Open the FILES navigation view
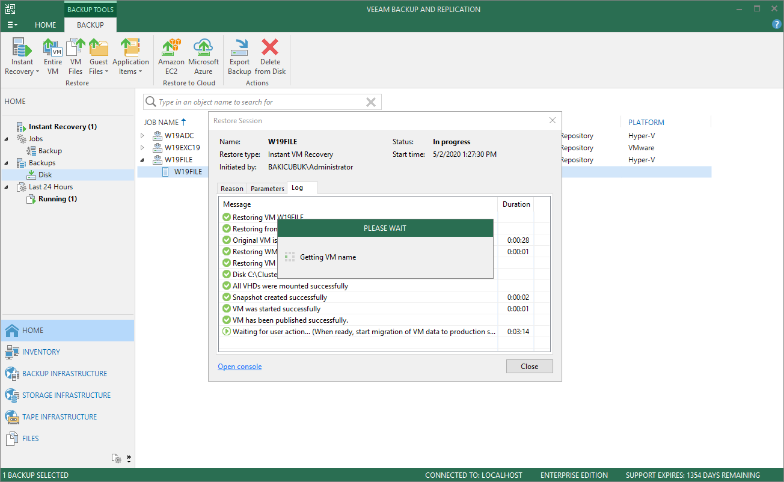 tap(67, 439)
